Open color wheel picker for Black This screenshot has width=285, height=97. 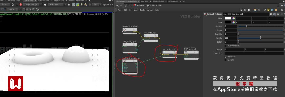coord(234,22)
